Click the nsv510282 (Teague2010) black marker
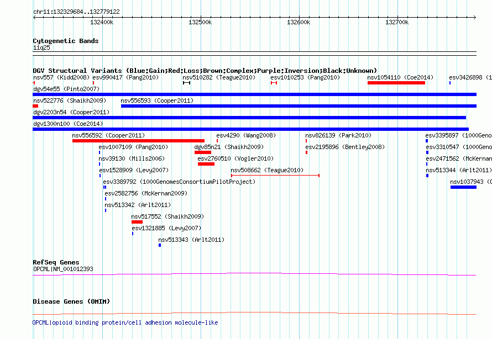 (x=186, y=83)
